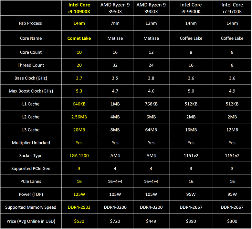Click the 125W TDP value
252x229 pixels.
click(x=79, y=194)
